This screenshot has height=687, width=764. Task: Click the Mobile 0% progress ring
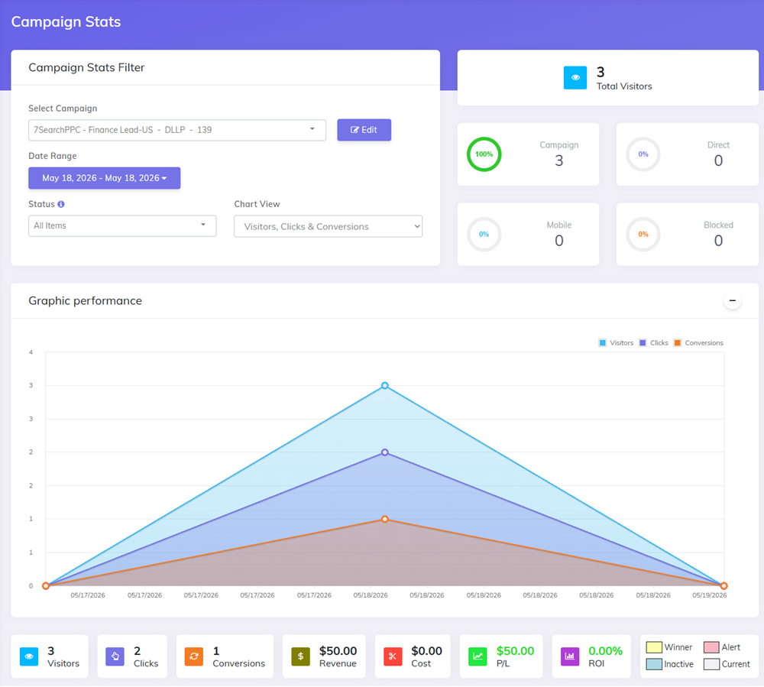pyautogui.click(x=484, y=235)
